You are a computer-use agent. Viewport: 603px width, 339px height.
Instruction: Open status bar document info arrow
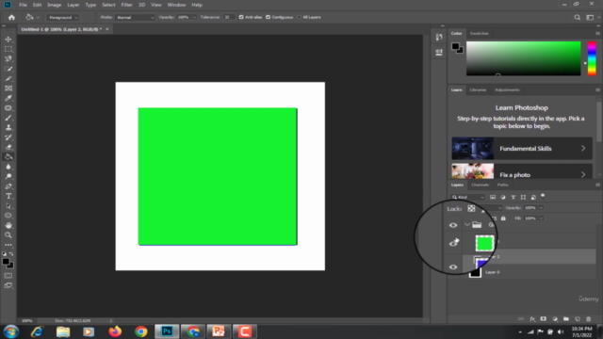111,320
